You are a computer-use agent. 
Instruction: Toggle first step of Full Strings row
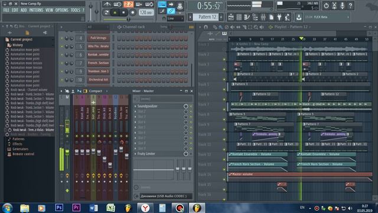pos(119,38)
